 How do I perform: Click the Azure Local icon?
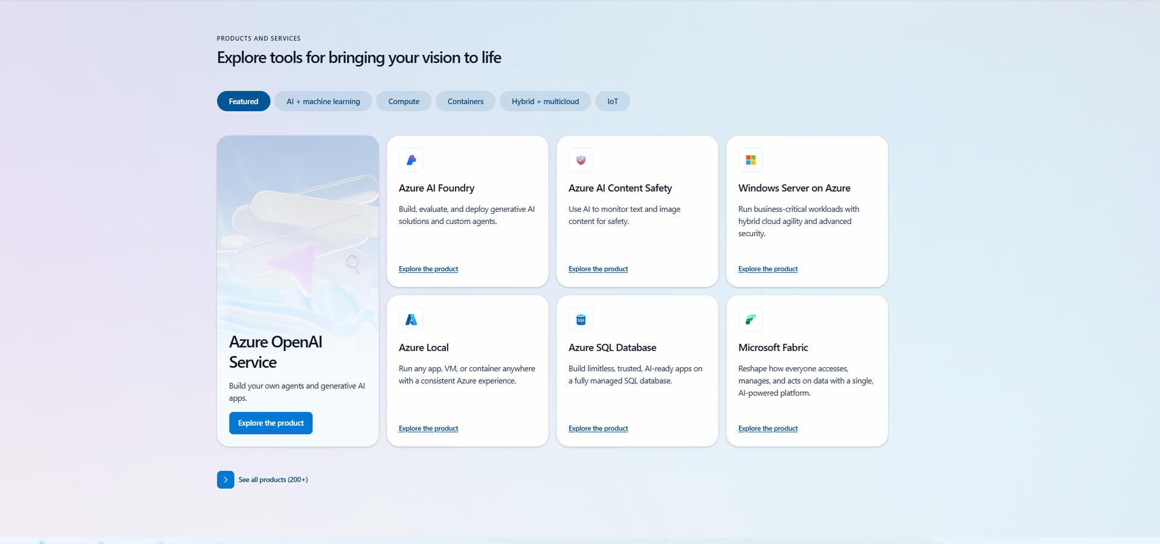tap(411, 319)
